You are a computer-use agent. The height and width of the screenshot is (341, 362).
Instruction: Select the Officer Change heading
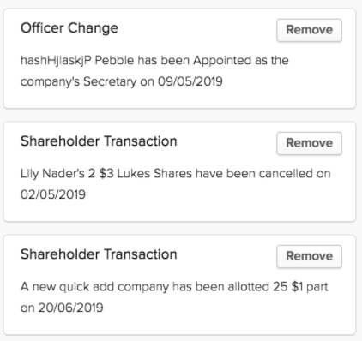(69, 28)
